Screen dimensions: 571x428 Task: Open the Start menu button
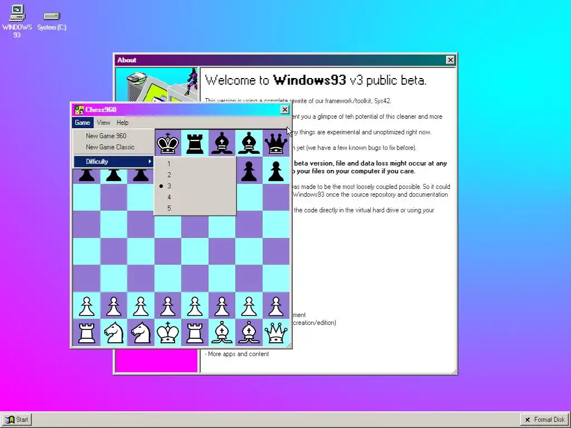click(x=17, y=420)
